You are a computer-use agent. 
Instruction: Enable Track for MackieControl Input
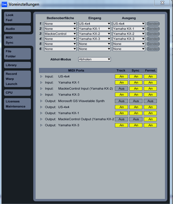click(x=121, y=89)
